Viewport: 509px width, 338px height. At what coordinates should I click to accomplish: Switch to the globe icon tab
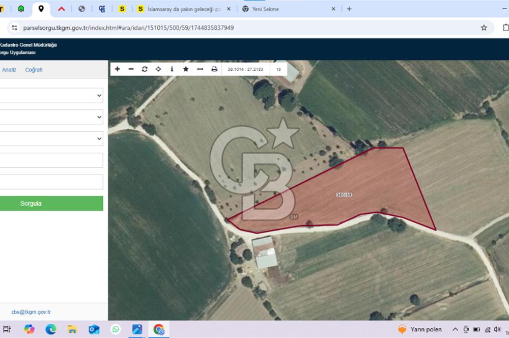[81, 9]
